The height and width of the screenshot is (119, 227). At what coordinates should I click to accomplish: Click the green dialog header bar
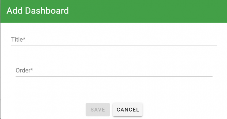coord(113,11)
